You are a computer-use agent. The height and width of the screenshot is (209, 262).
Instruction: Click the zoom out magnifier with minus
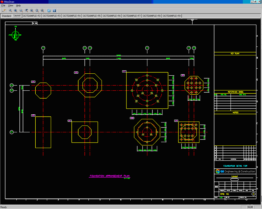pos(21,10)
